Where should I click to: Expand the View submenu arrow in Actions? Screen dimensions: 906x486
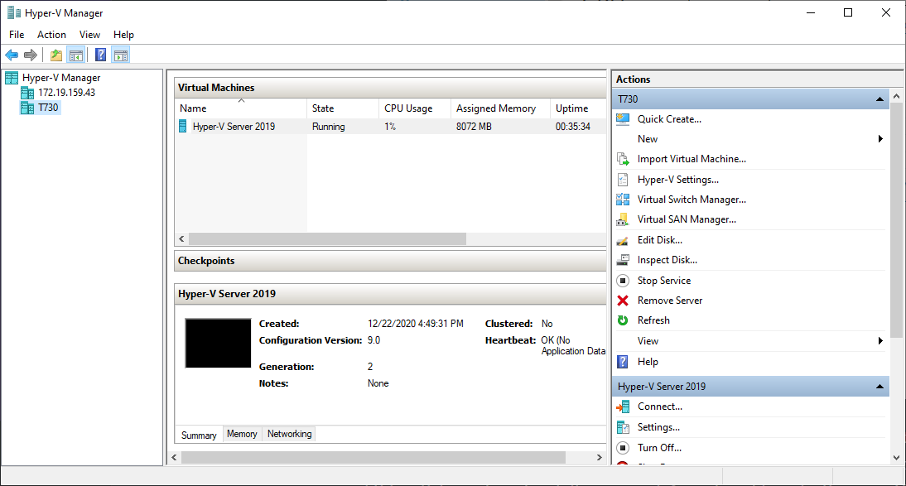[880, 341]
